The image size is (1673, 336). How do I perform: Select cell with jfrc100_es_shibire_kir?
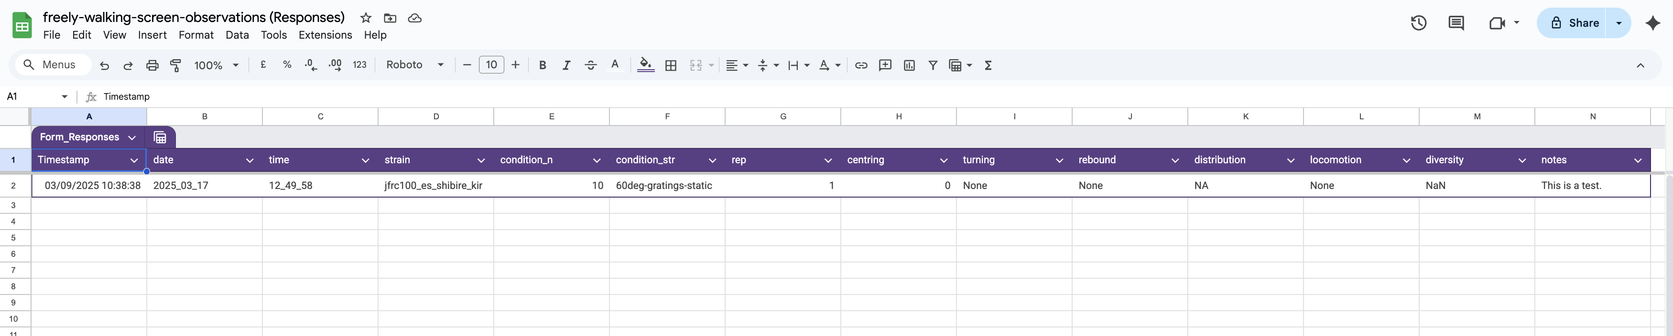tap(436, 186)
